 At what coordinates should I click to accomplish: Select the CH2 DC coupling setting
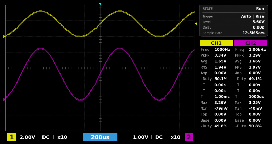pos(159,137)
